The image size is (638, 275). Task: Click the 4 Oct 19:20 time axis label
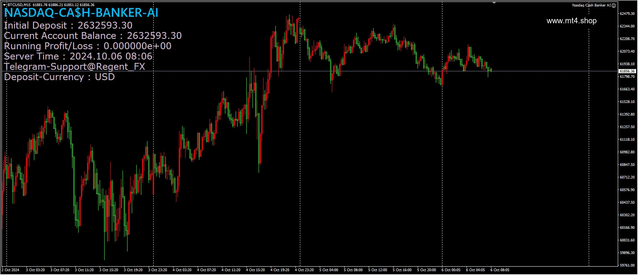pos(280,270)
